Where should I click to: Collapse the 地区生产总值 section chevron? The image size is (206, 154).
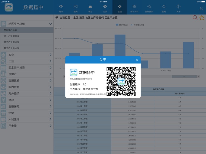(50, 24)
